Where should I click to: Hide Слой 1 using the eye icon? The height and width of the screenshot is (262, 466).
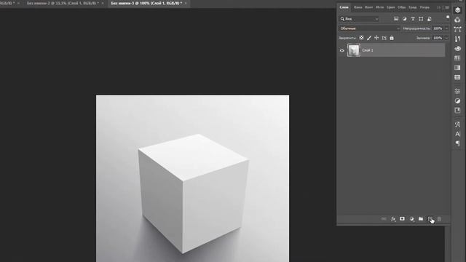[341, 50]
